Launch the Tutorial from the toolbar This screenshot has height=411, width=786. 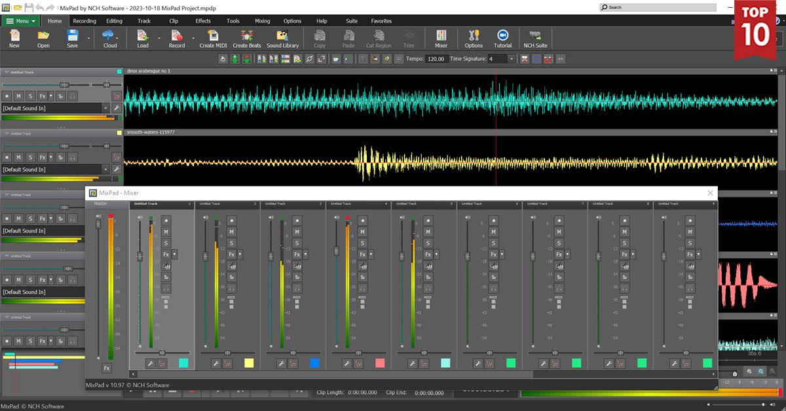point(502,39)
